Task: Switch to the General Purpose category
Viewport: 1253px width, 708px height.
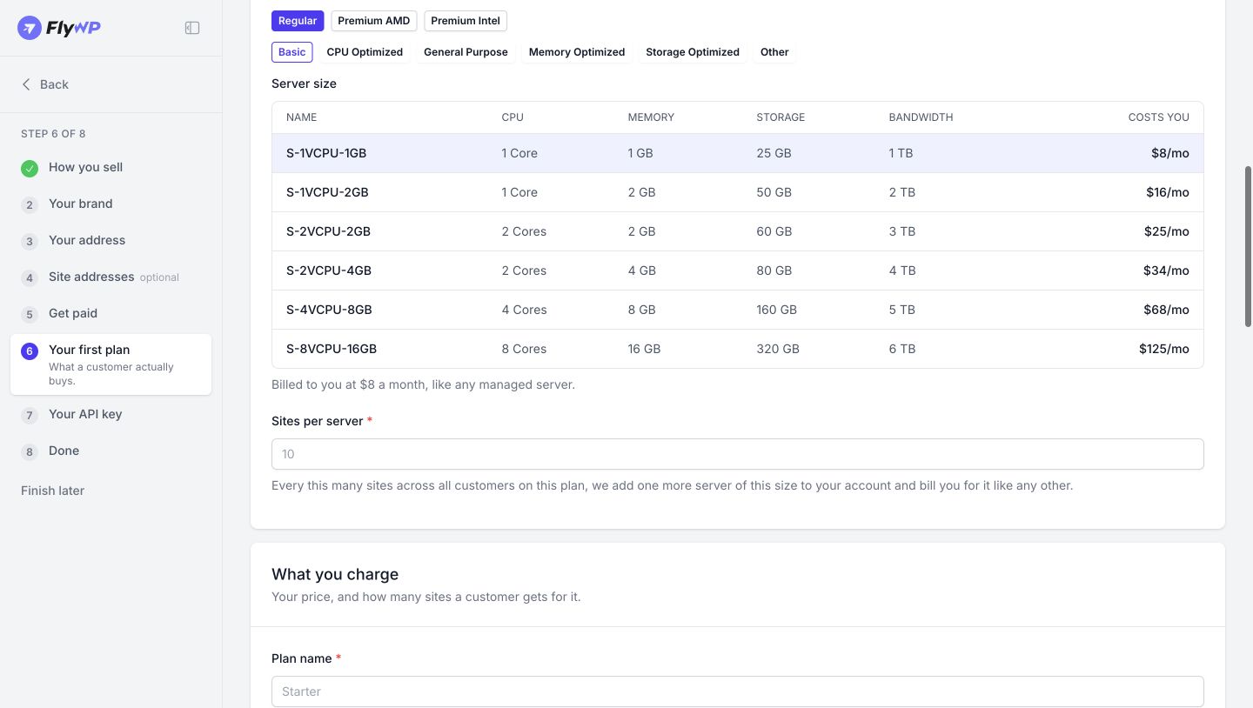Action: point(466,52)
